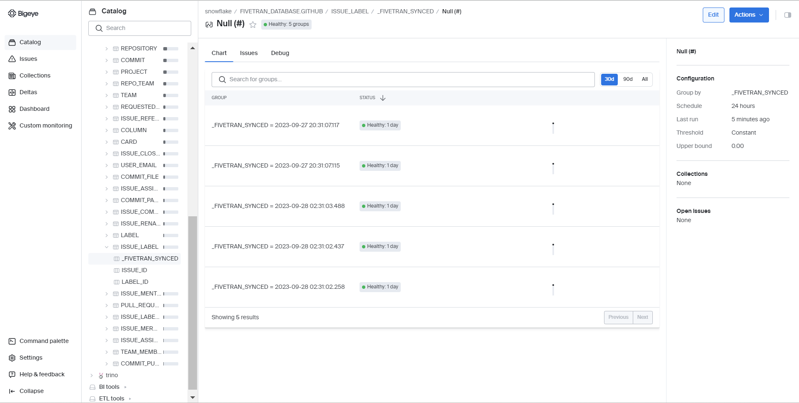Focus the Catalog search field
The height and width of the screenshot is (403, 799).
click(x=140, y=28)
